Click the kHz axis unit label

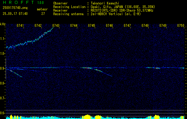(3, 24)
